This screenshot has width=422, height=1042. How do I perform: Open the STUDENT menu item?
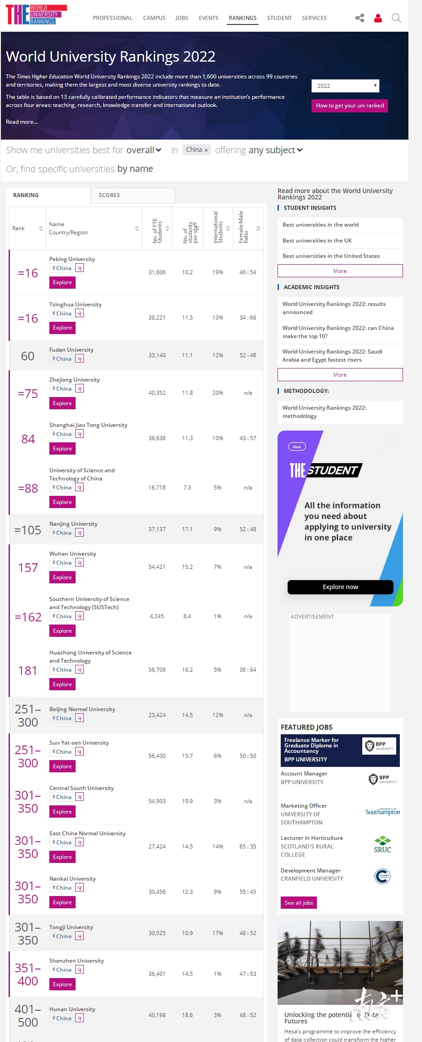coord(279,18)
